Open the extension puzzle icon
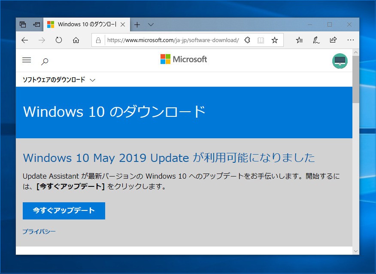 pyautogui.click(x=247, y=40)
